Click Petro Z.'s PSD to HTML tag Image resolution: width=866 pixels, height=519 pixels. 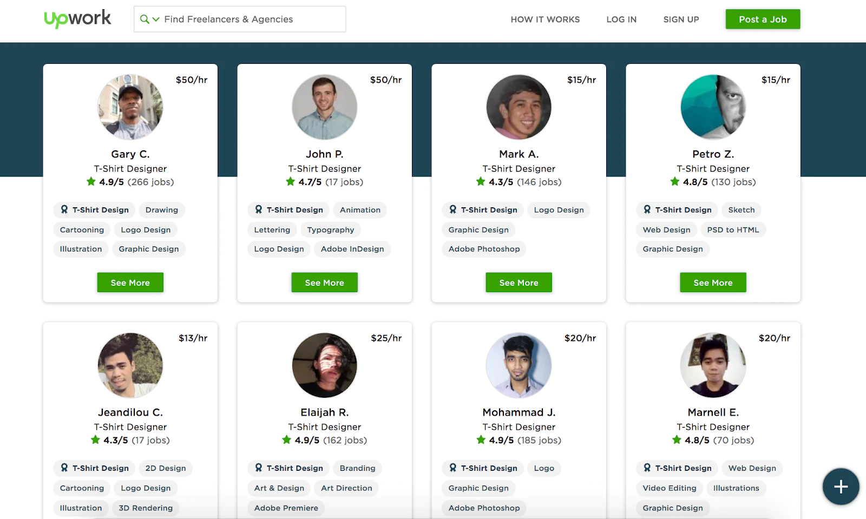click(x=733, y=230)
